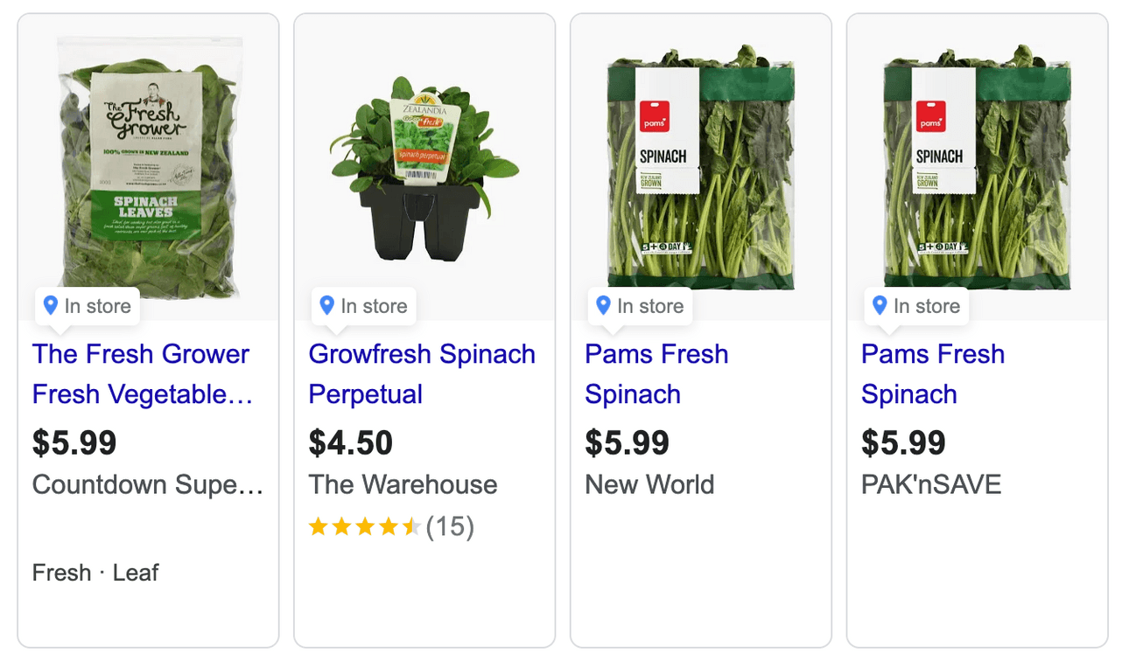Open the Pams spinach image for New World
Viewport: 1129px width, 661px height.
[x=700, y=166]
